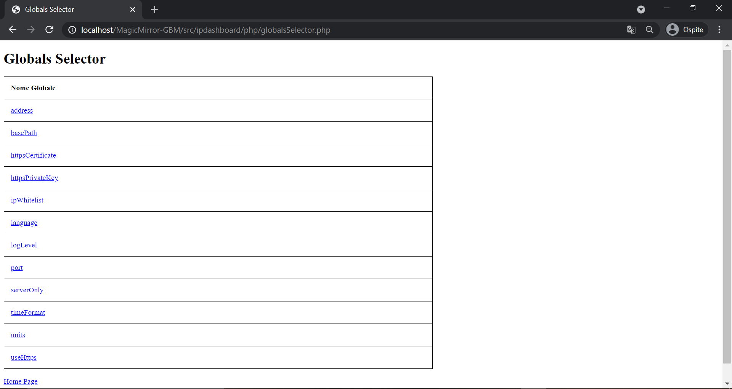
Task: Open the basePath global link
Action: click(x=24, y=133)
